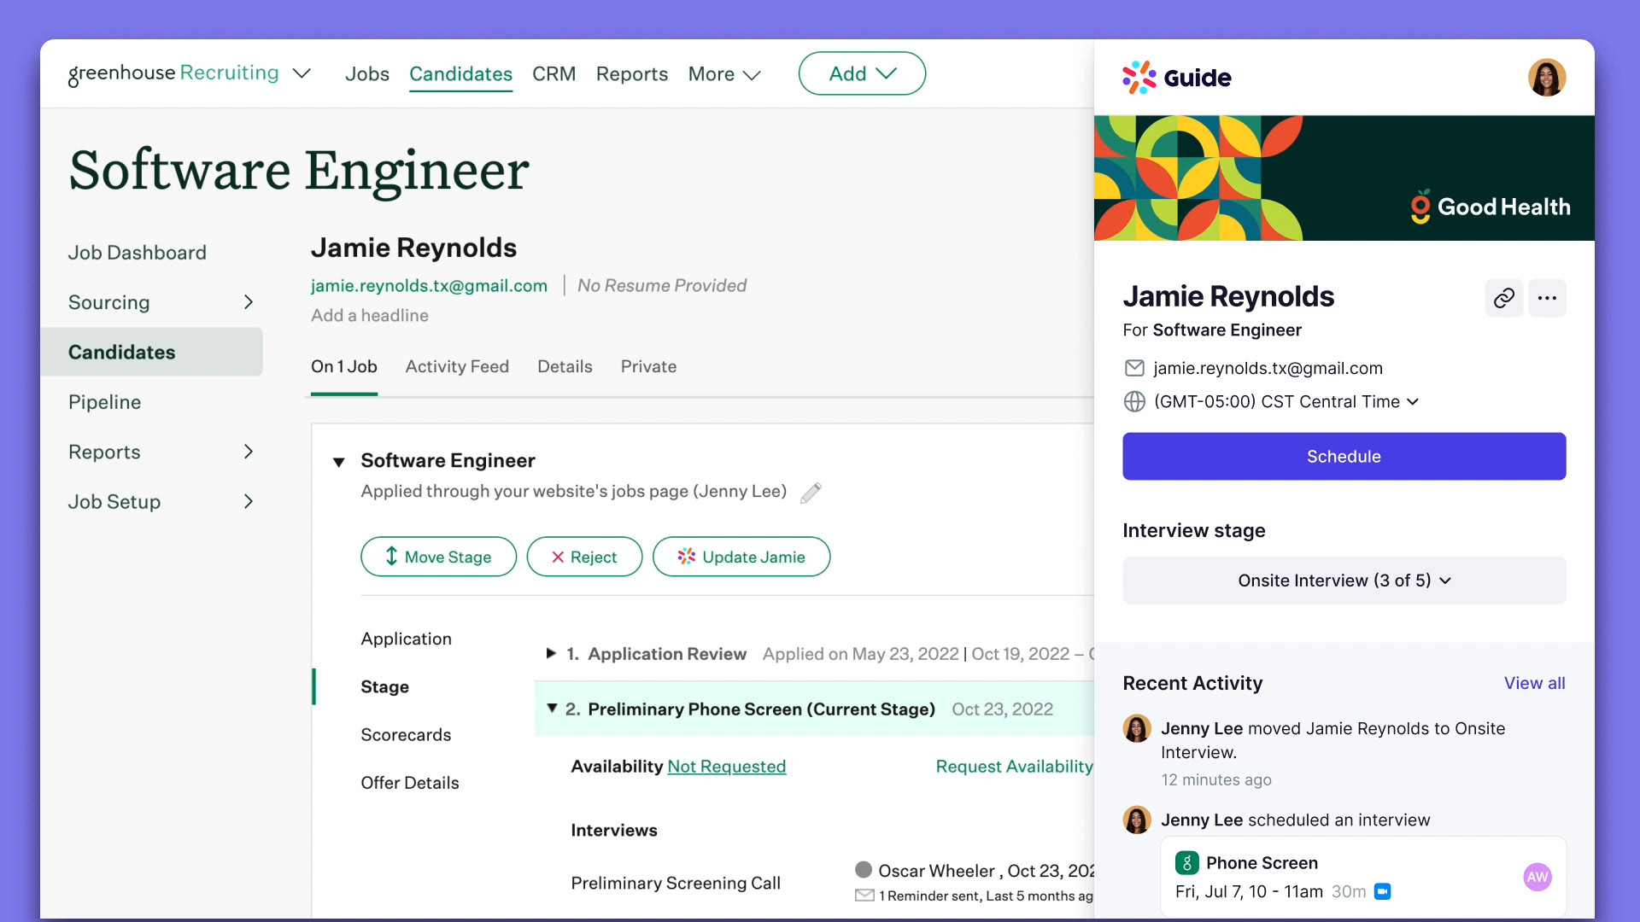Click the Reject button
This screenshot has height=922, width=1640.
584,557
